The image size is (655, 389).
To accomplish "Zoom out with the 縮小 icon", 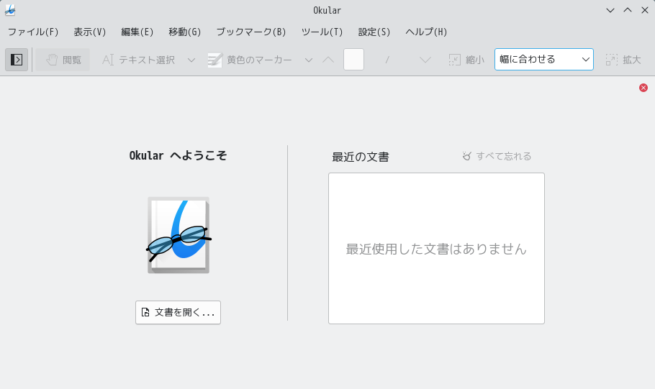I will tap(466, 60).
